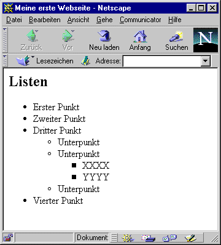This screenshot has height=245, width=221.
Task: Reload the page with Neu laden
Action: [104, 41]
